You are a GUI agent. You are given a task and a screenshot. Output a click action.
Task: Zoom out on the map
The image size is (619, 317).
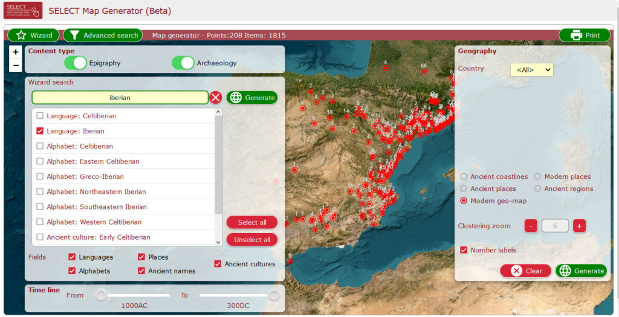pyautogui.click(x=16, y=65)
